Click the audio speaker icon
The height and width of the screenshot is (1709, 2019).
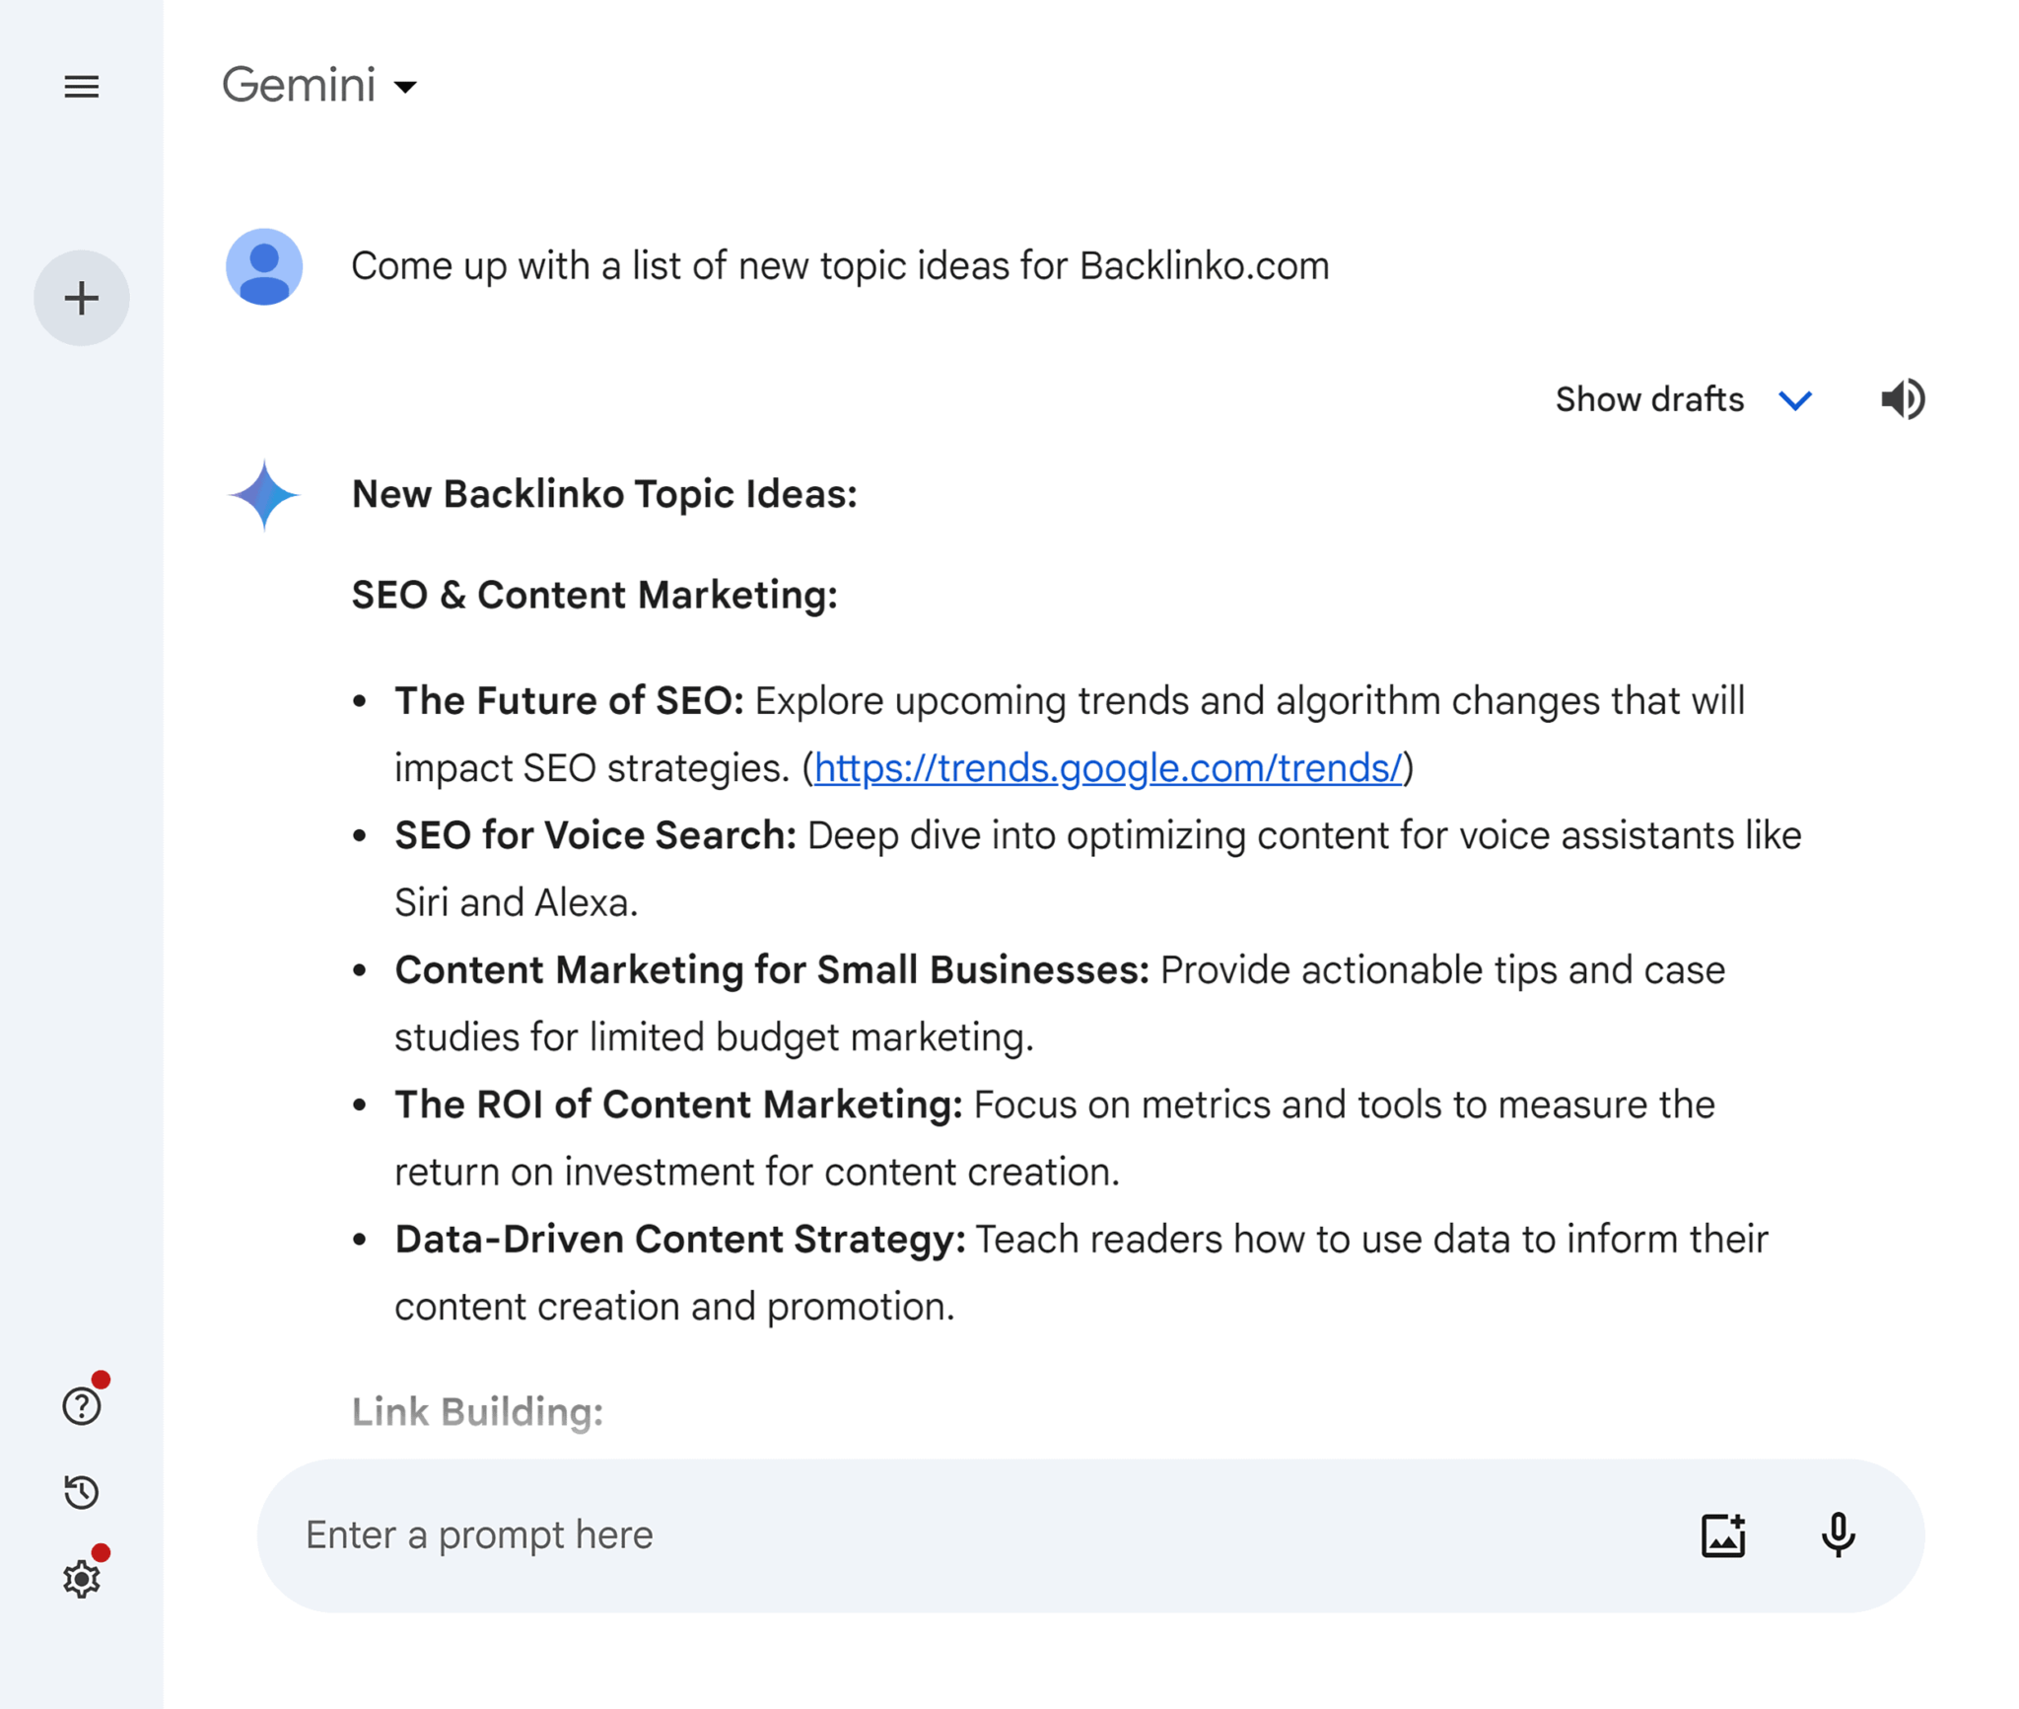point(1904,396)
